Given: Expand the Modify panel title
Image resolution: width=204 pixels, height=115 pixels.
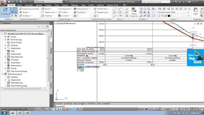Looking at the screenshot, I should point(143,19).
